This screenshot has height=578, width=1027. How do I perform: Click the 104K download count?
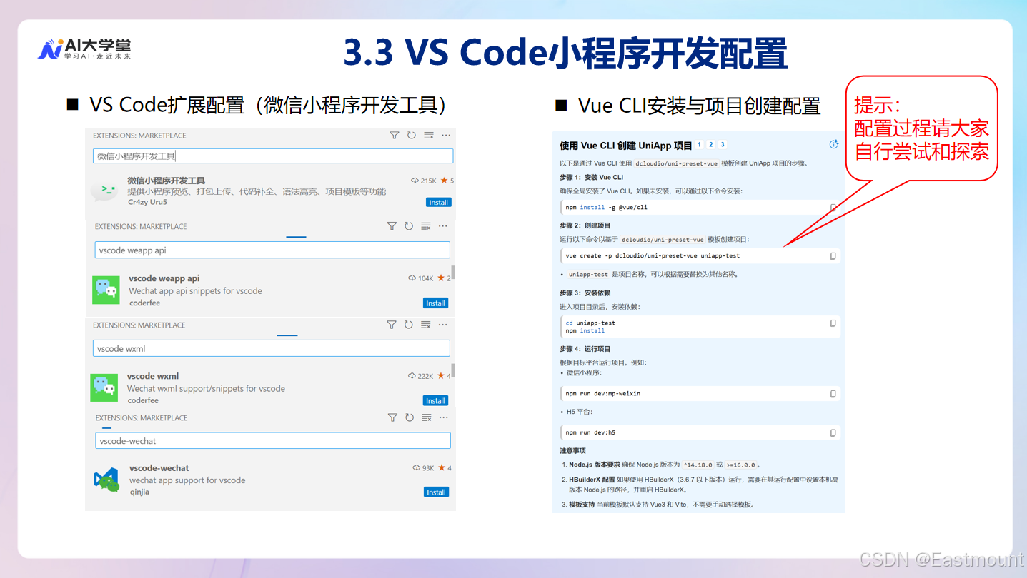pos(422,278)
